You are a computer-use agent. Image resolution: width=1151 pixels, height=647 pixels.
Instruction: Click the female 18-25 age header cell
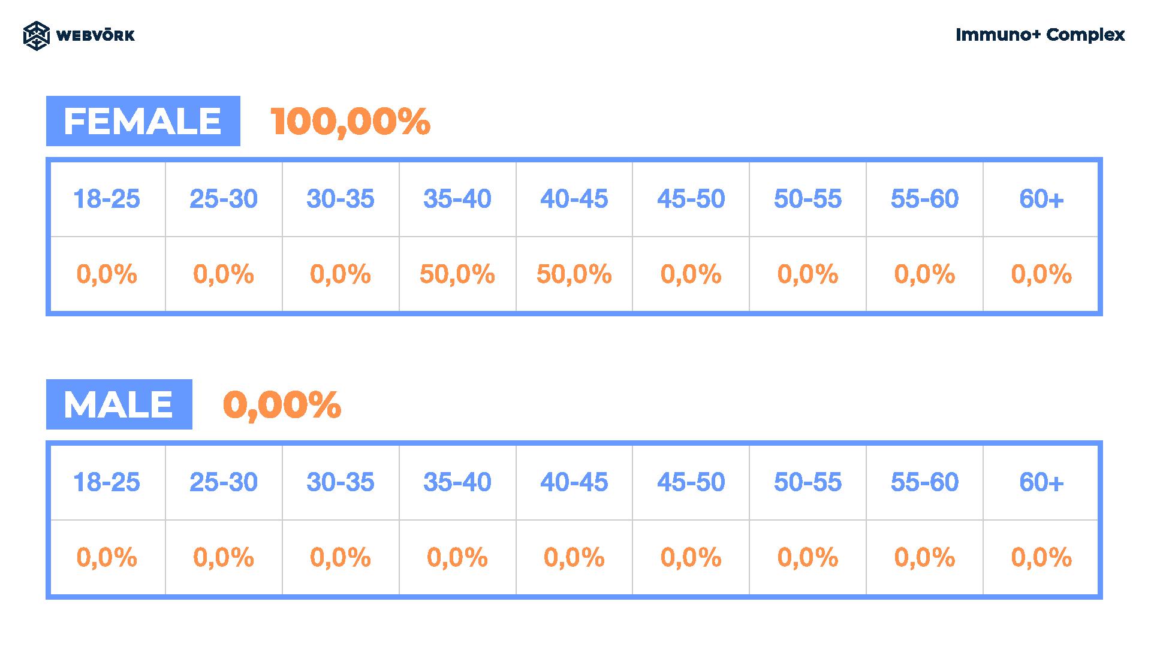click(107, 199)
